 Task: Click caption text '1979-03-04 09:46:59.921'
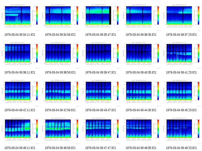tap(60, 148)
